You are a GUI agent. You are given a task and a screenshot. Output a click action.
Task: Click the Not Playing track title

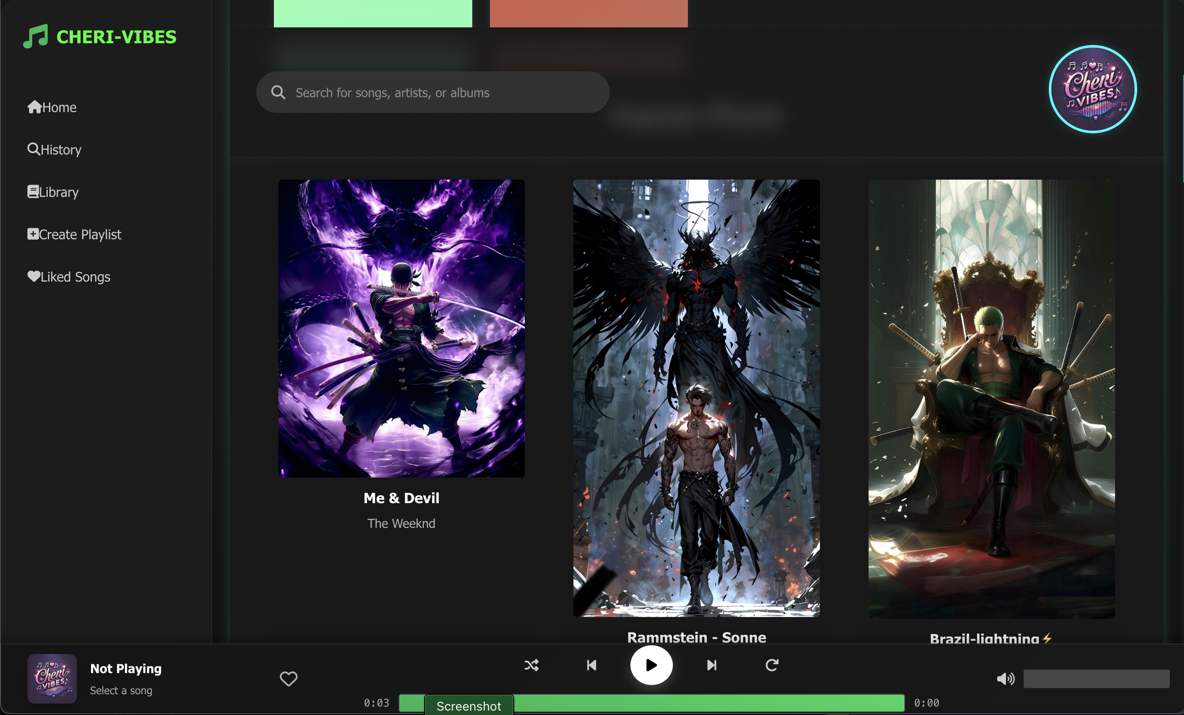click(126, 668)
